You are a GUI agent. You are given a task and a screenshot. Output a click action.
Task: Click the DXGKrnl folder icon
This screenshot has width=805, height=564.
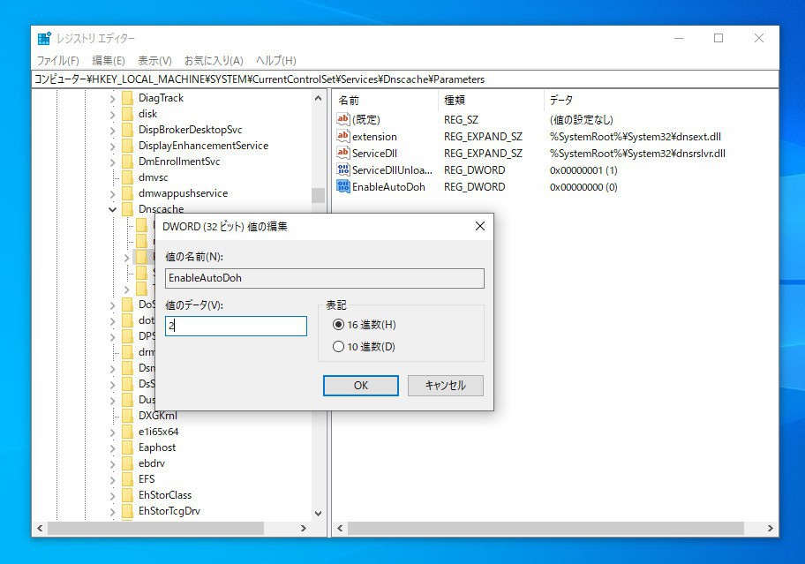tap(128, 416)
